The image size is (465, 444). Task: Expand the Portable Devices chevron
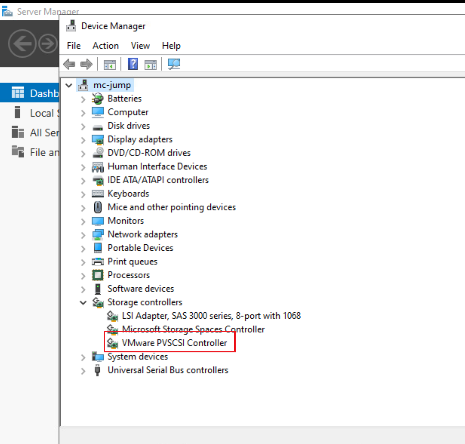(83, 248)
